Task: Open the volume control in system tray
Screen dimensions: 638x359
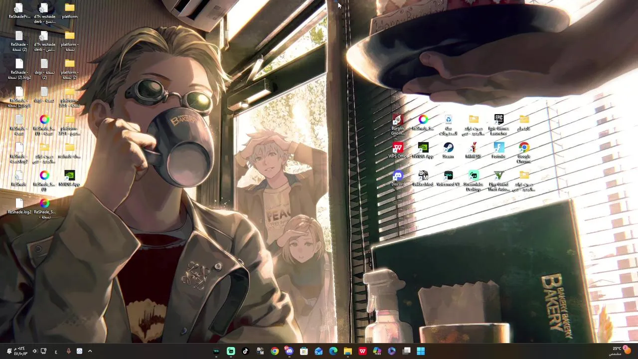Action: (34, 351)
